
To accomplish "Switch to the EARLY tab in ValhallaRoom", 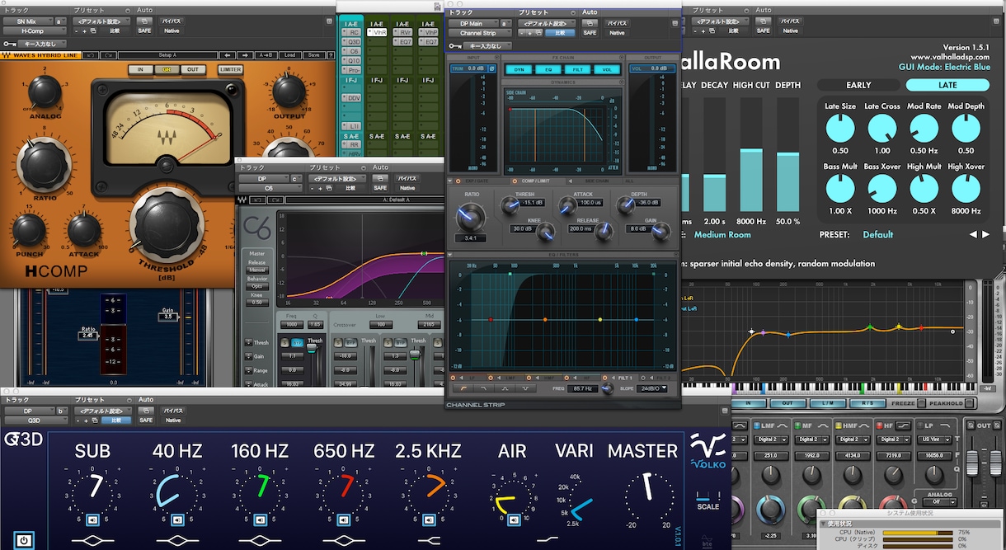I will 858,85.
